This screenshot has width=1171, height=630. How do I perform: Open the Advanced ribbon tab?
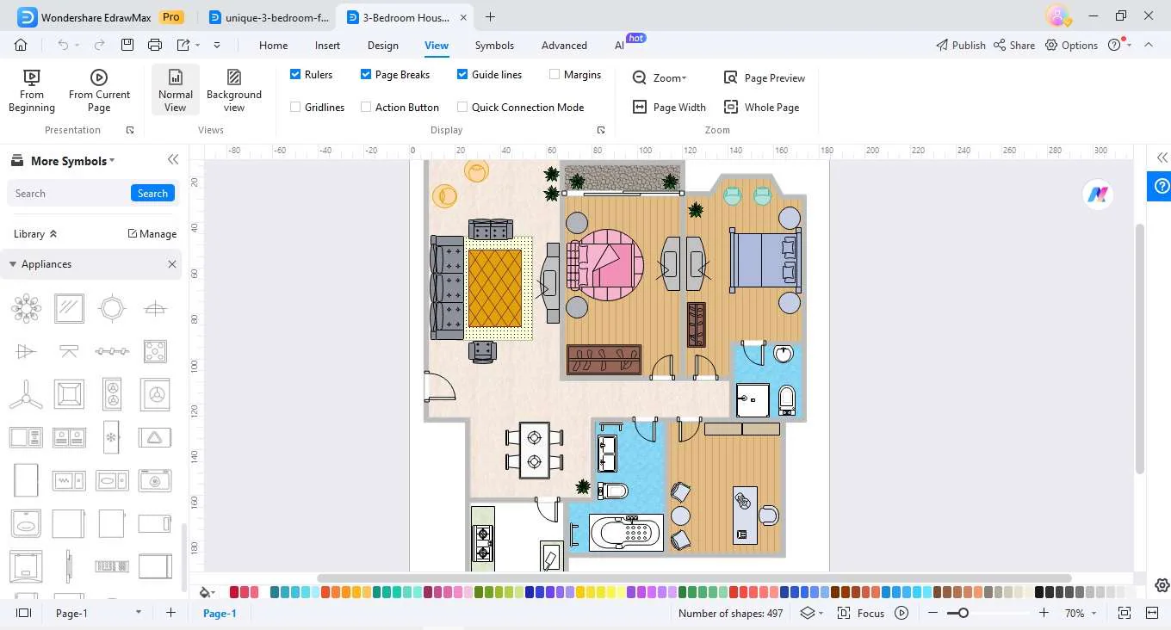[x=564, y=46]
